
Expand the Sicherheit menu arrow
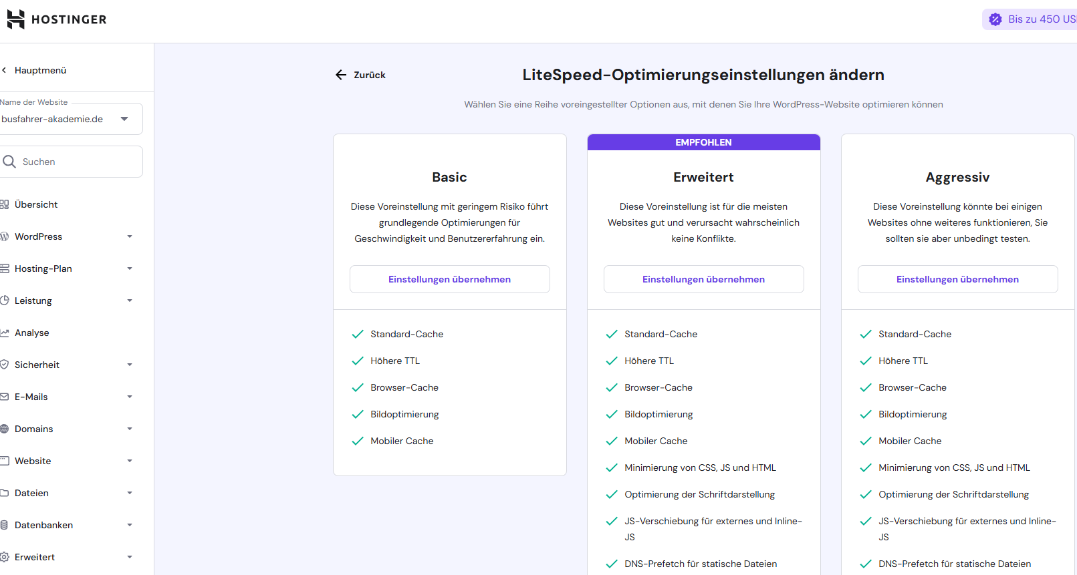(130, 365)
